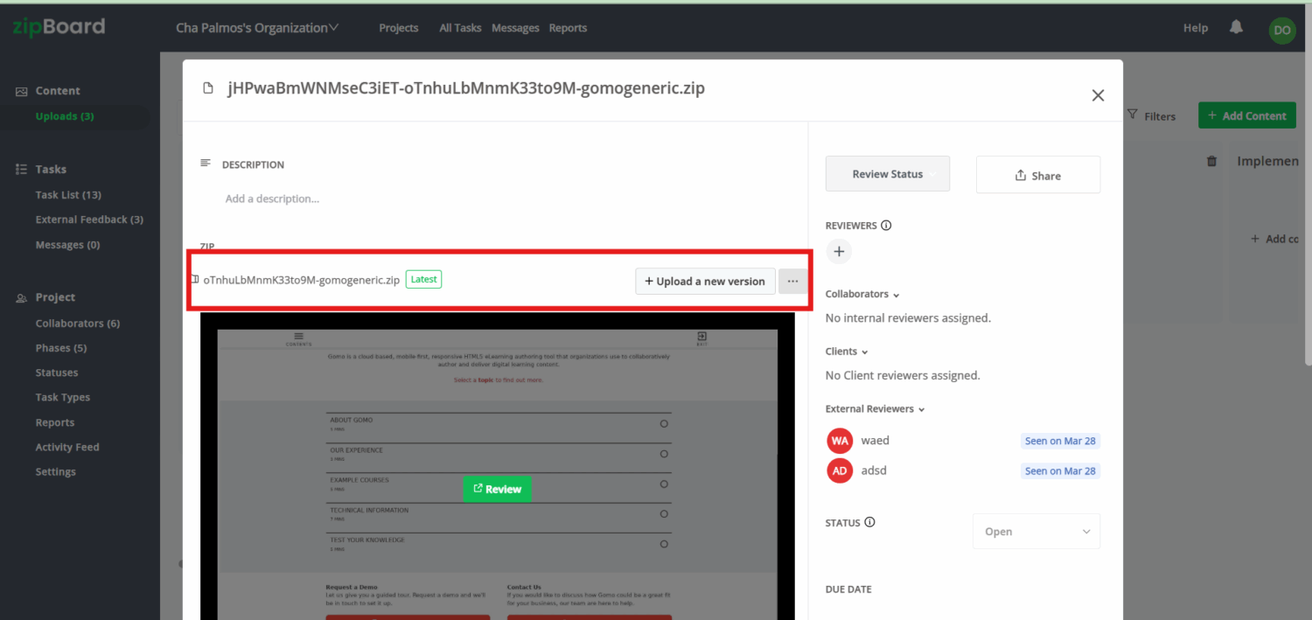Click waed's Seen on Mar 28 badge

tap(1060, 441)
